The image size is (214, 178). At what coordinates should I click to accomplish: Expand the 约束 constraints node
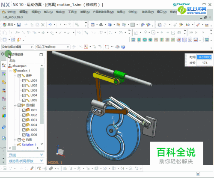click(15, 140)
